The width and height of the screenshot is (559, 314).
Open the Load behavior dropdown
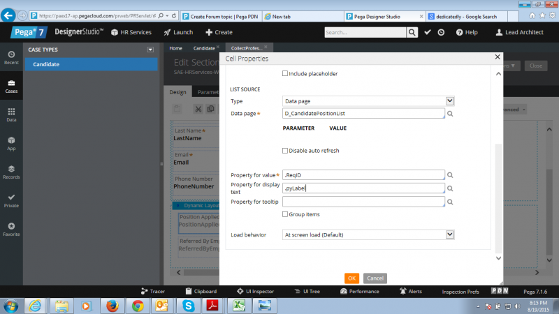pyautogui.click(x=449, y=234)
